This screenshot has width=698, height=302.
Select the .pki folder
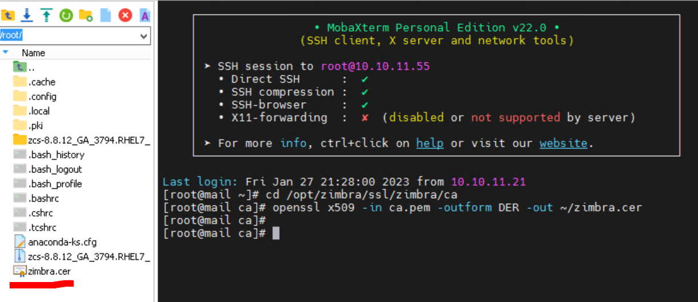[x=36, y=126]
